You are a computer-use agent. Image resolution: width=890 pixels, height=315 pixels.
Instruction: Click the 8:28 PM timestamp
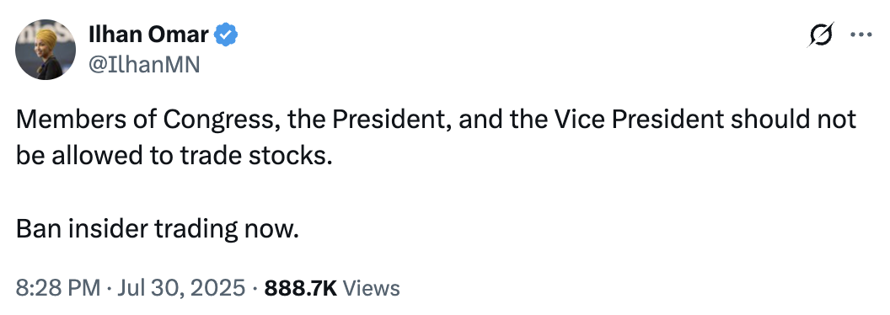tap(58, 288)
